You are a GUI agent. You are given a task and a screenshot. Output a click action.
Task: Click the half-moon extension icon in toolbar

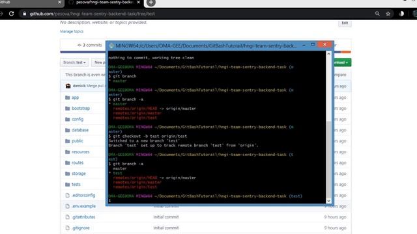pyautogui.click(x=401, y=14)
